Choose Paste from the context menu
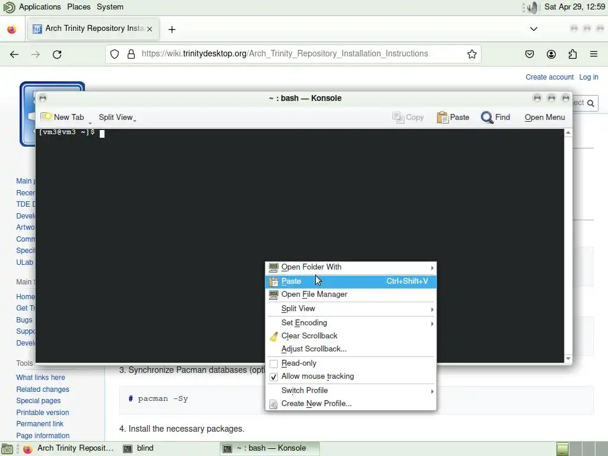Image resolution: width=608 pixels, height=456 pixels. click(x=350, y=281)
